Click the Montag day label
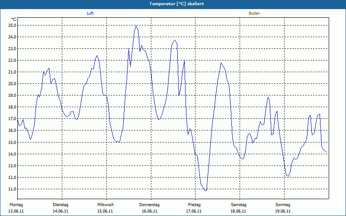This screenshot has height=216, width=346. [16, 205]
